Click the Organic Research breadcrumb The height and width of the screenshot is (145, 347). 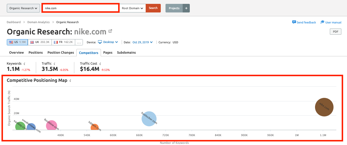coord(68,22)
